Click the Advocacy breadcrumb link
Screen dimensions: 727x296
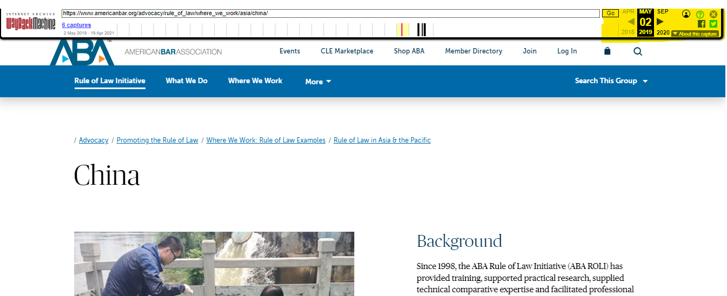[x=94, y=140]
